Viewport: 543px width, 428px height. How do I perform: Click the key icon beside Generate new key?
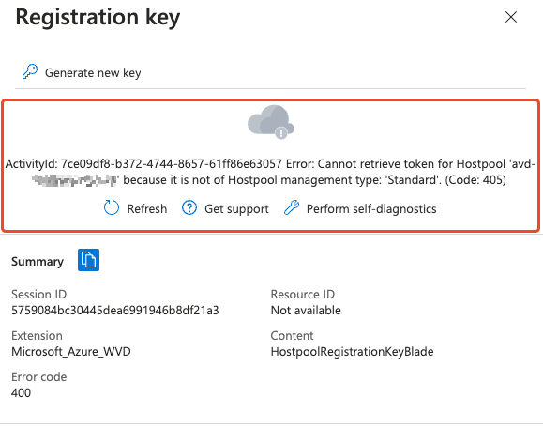click(x=30, y=71)
